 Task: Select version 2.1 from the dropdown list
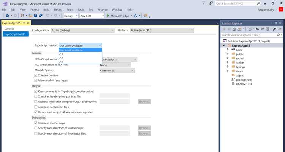[80, 62]
